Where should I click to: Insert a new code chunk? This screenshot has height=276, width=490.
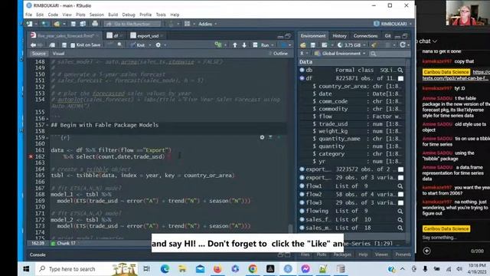[x=218, y=45]
